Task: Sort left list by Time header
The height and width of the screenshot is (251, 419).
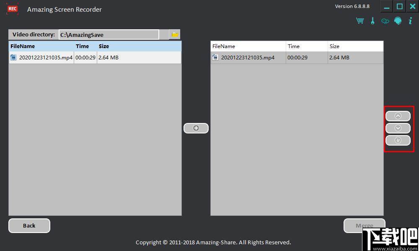Action: pyautogui.click(x=85, y=46)
